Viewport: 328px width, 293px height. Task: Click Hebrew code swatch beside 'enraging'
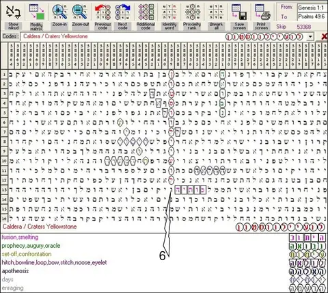[307, 288]
